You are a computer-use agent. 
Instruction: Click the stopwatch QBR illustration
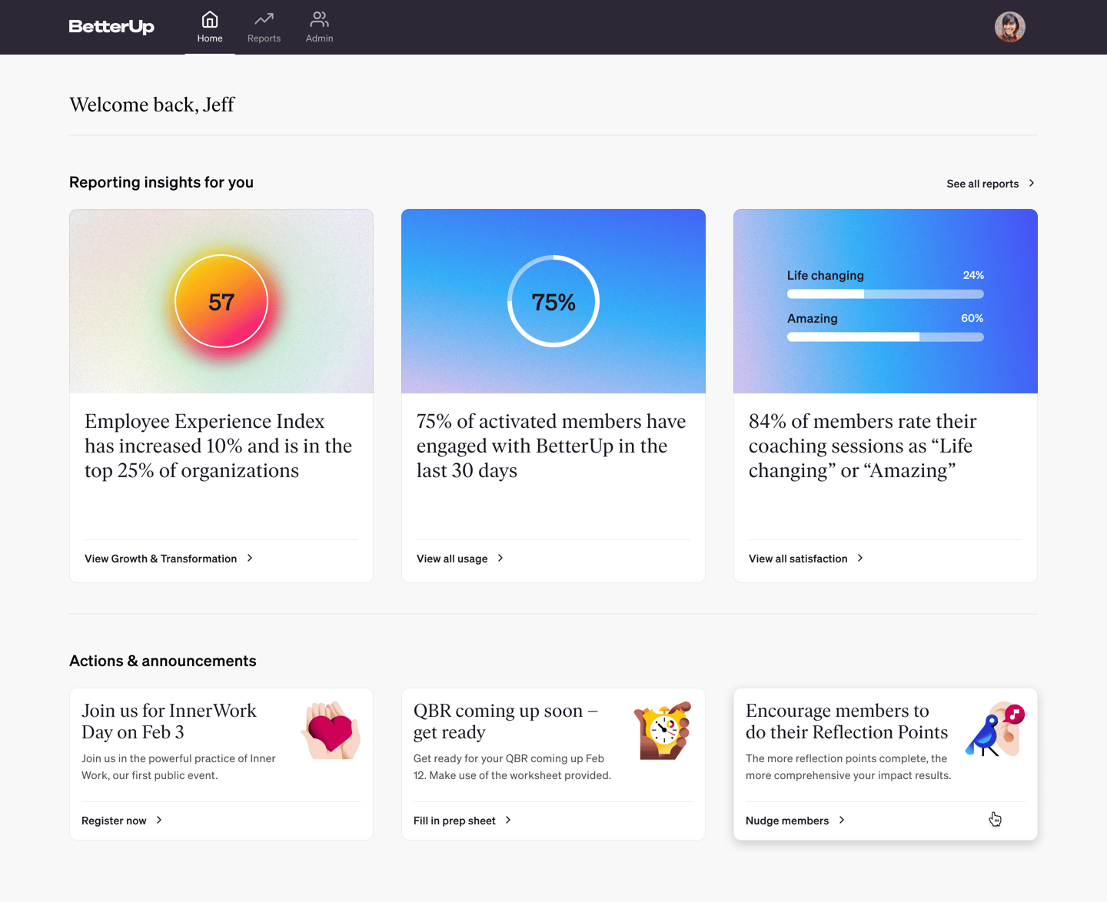point(663,730)
